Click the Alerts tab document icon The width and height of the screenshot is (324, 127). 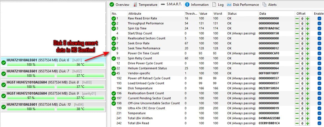[264, 4]
